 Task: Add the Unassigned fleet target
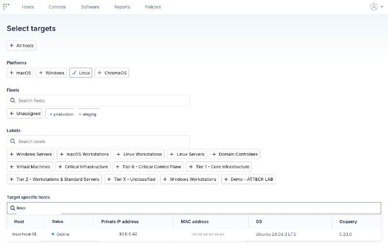(25, 114)
